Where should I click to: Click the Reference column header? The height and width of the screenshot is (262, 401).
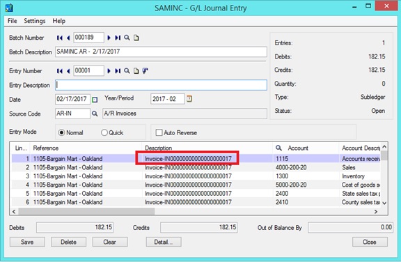86,148
